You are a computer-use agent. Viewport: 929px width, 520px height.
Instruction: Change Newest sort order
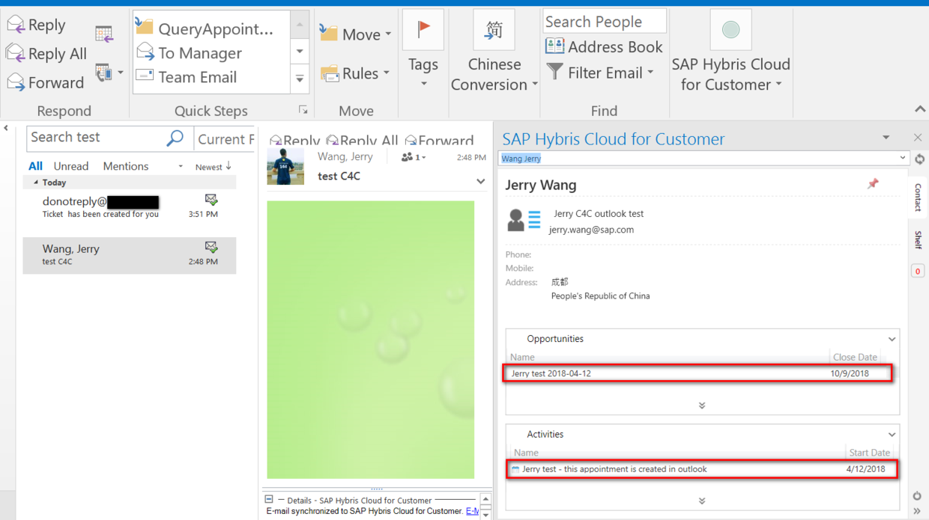coord(214,167)
